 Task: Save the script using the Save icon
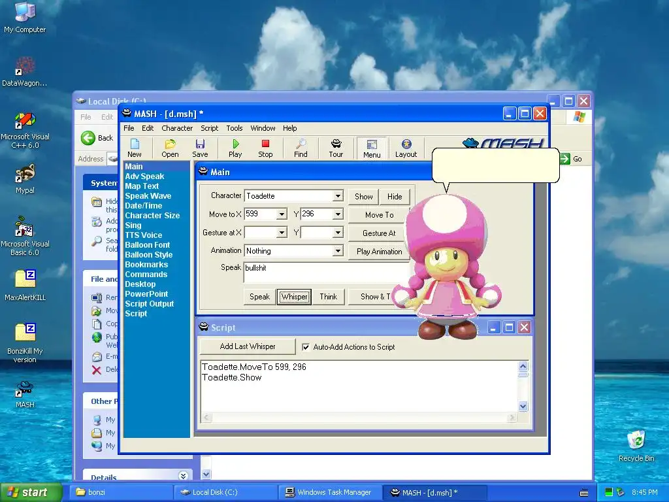200,148
